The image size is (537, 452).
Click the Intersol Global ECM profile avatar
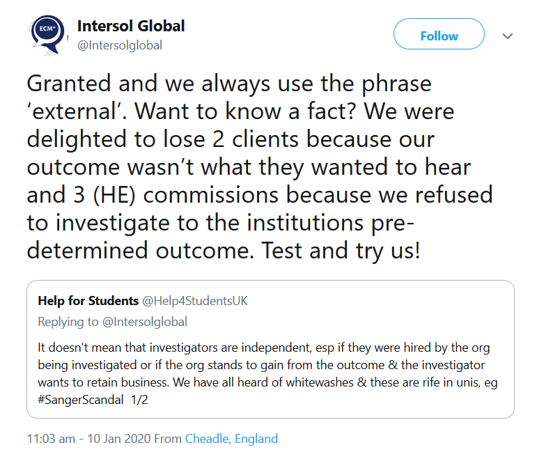(47, 35)
